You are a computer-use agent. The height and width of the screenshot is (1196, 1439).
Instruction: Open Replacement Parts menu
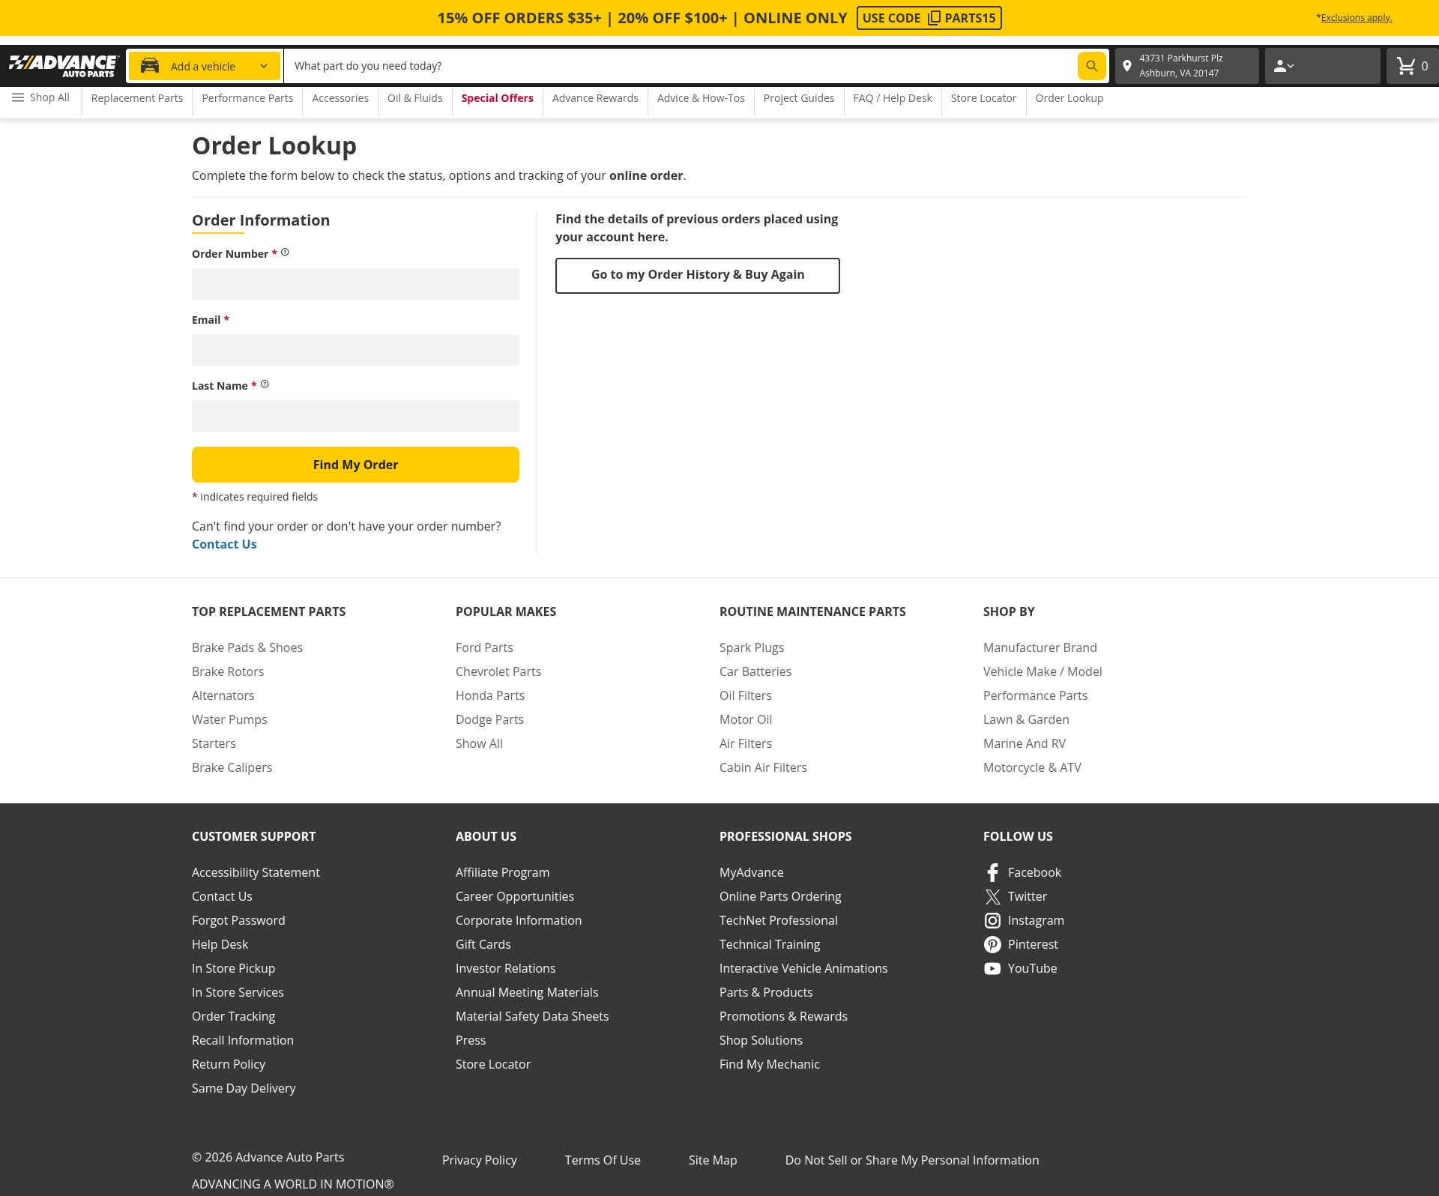click(137, 98)
